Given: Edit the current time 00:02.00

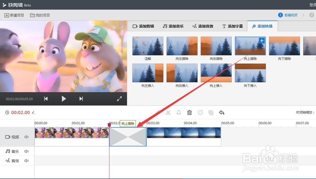Looking at the screenshot, I should pyautogui.click(x=33, y=112).
